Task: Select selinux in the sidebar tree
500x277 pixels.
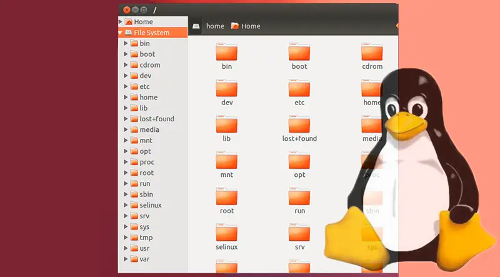Action: (x=151, y=205)
